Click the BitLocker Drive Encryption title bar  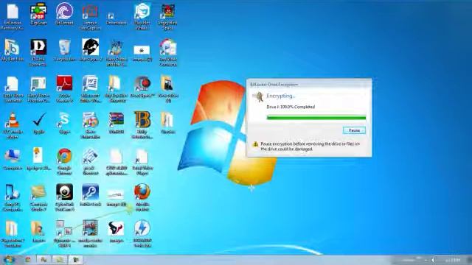click(x=309, y=85)
